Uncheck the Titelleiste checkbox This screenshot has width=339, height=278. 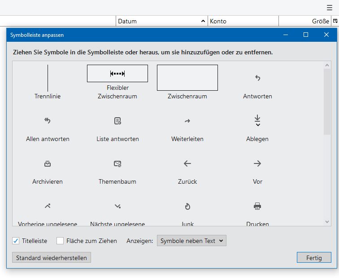16,241
